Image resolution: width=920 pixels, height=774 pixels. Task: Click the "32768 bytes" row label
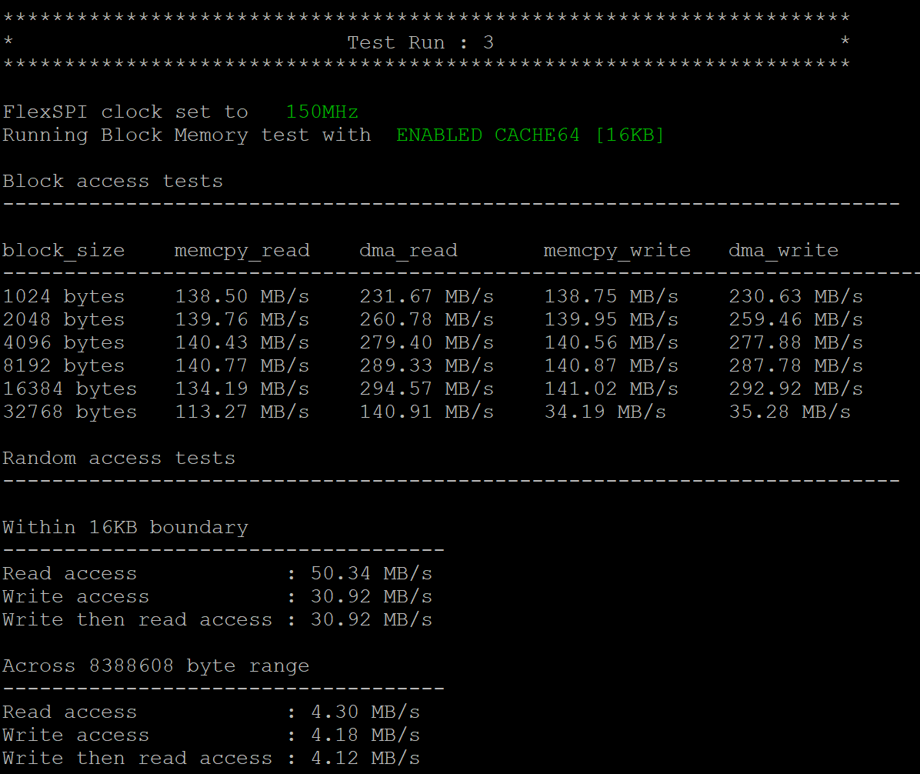click(x=69, y=412)
